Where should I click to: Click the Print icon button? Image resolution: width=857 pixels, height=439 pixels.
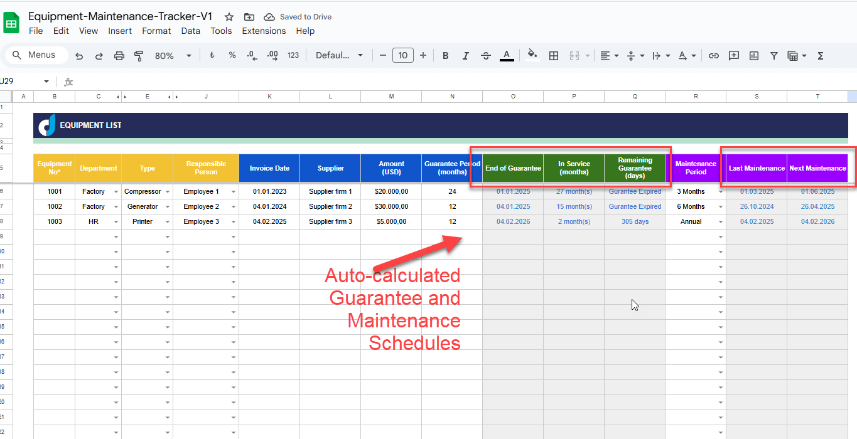coord(119,55)
